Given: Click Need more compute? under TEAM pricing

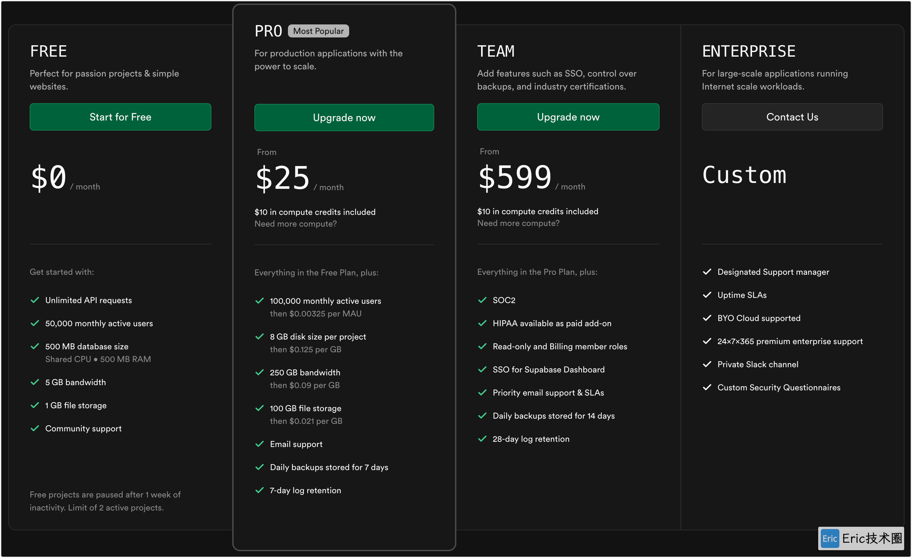Looking at the screenshot, I should click(x=518, y=223).
